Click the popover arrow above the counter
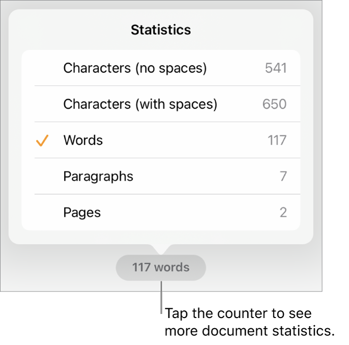Screen dimensions: 349x345 pyautogui.click(x=161, y=249)
